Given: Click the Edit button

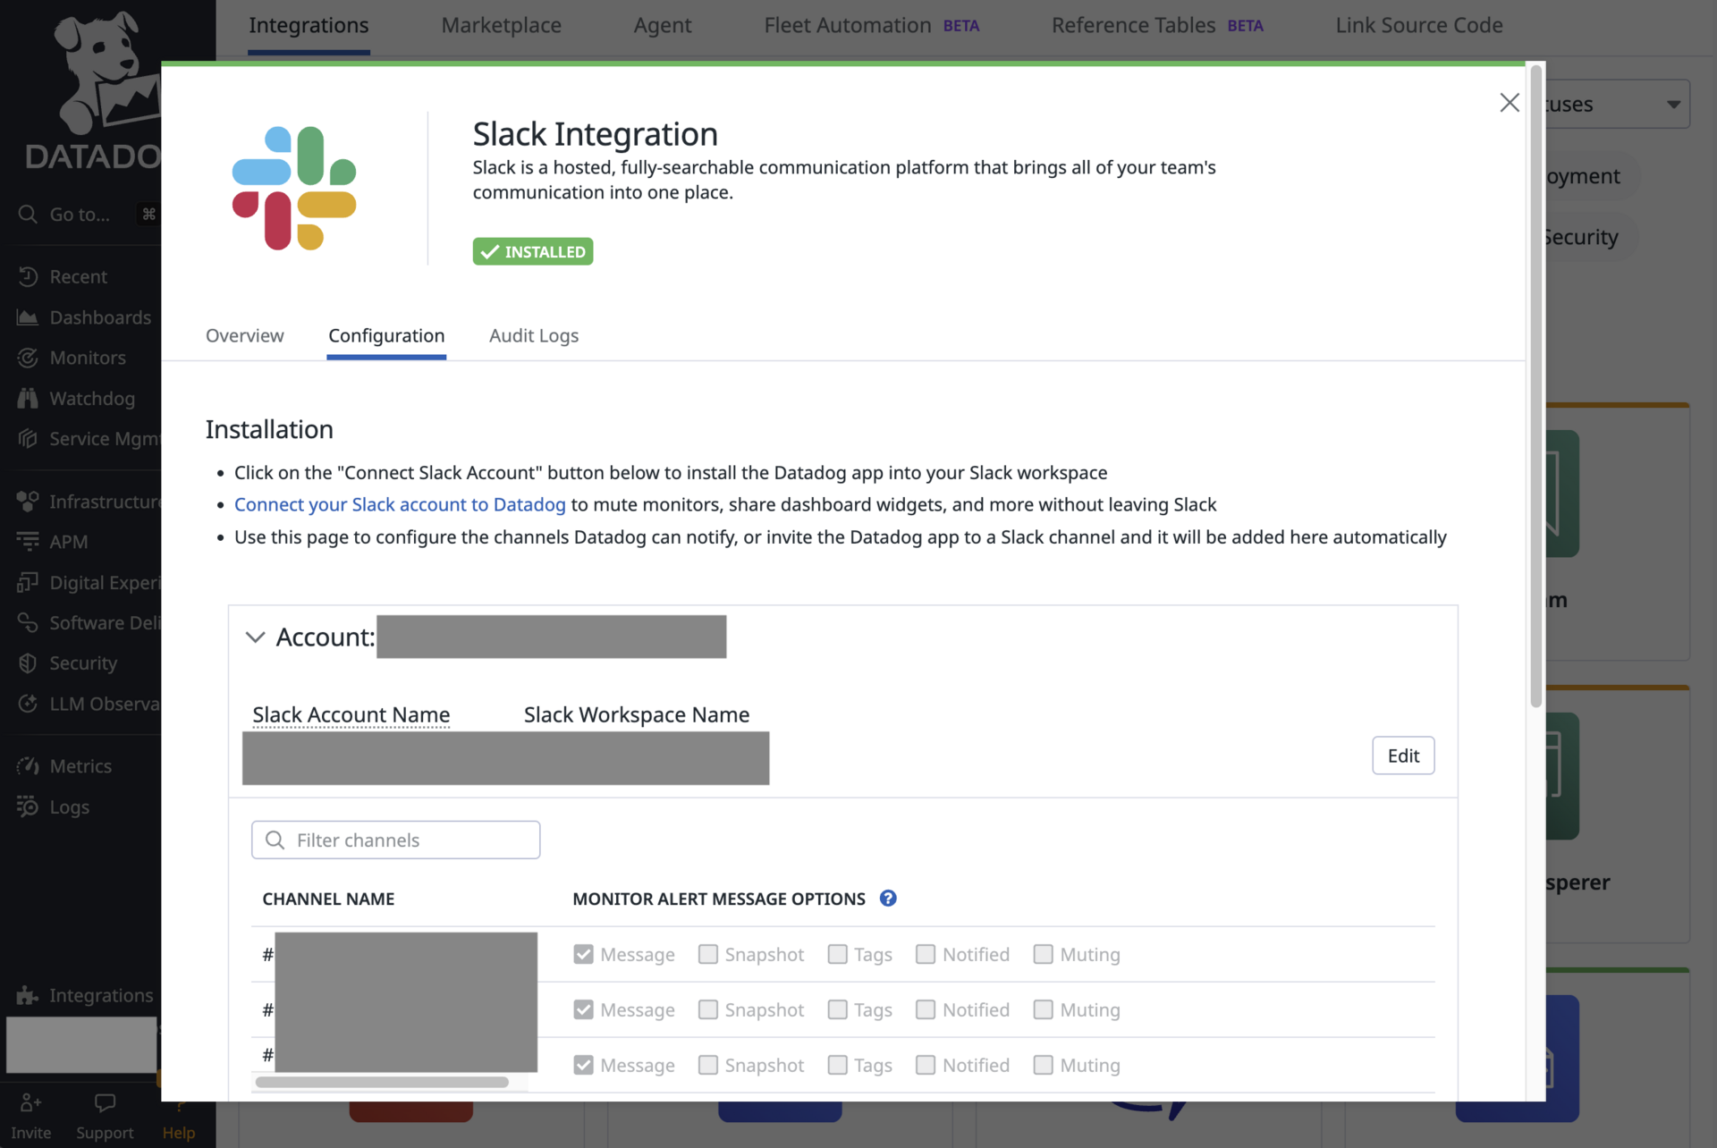Looking at the screenshot, I should coord(1403,755).
